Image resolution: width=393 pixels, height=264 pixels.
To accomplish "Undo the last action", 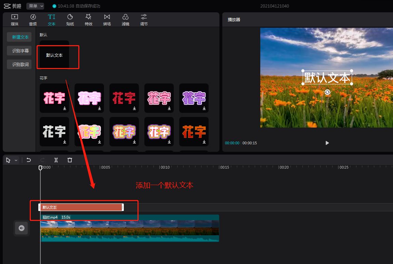I will pyautogui.click(x=29, y=160).
